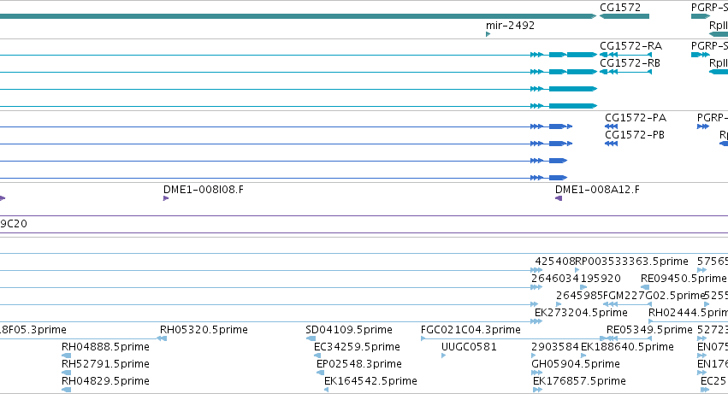728x394 pixels.
Task: Select the RH52791.5prime EST label
Action: 105,364
